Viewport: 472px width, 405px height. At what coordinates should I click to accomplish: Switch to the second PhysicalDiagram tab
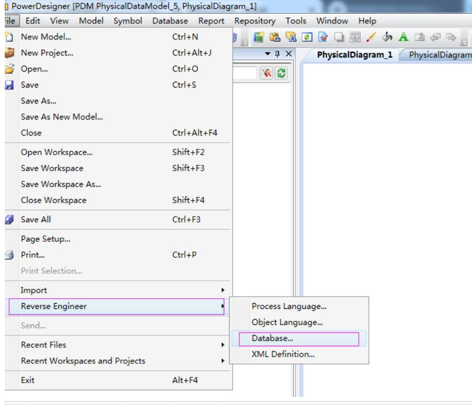[440, 55]
